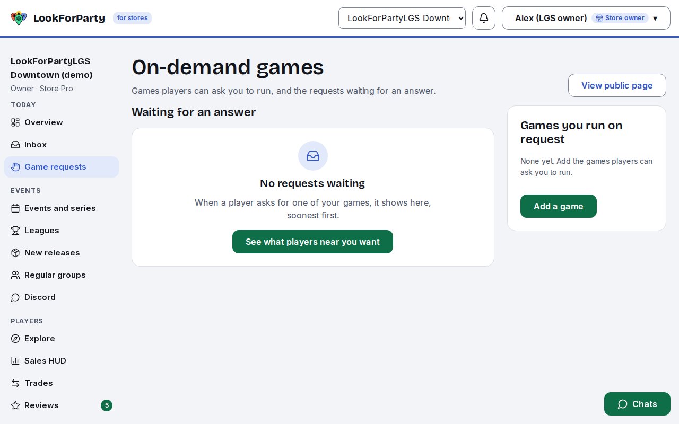Screen dimensions: 679x424
Task: Click the Leagues trophy icon
Action: pyautogui.click(x=15, y=231)
